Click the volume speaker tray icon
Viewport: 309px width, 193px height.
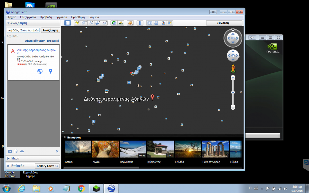(x=285, y=188)
